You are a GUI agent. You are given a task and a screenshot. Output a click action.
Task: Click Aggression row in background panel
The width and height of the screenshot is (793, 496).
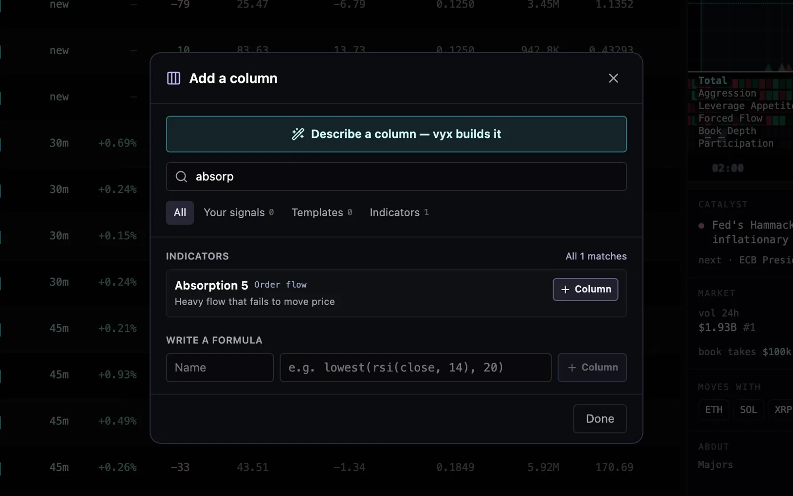pyautogui.click(x=727, y=93)
